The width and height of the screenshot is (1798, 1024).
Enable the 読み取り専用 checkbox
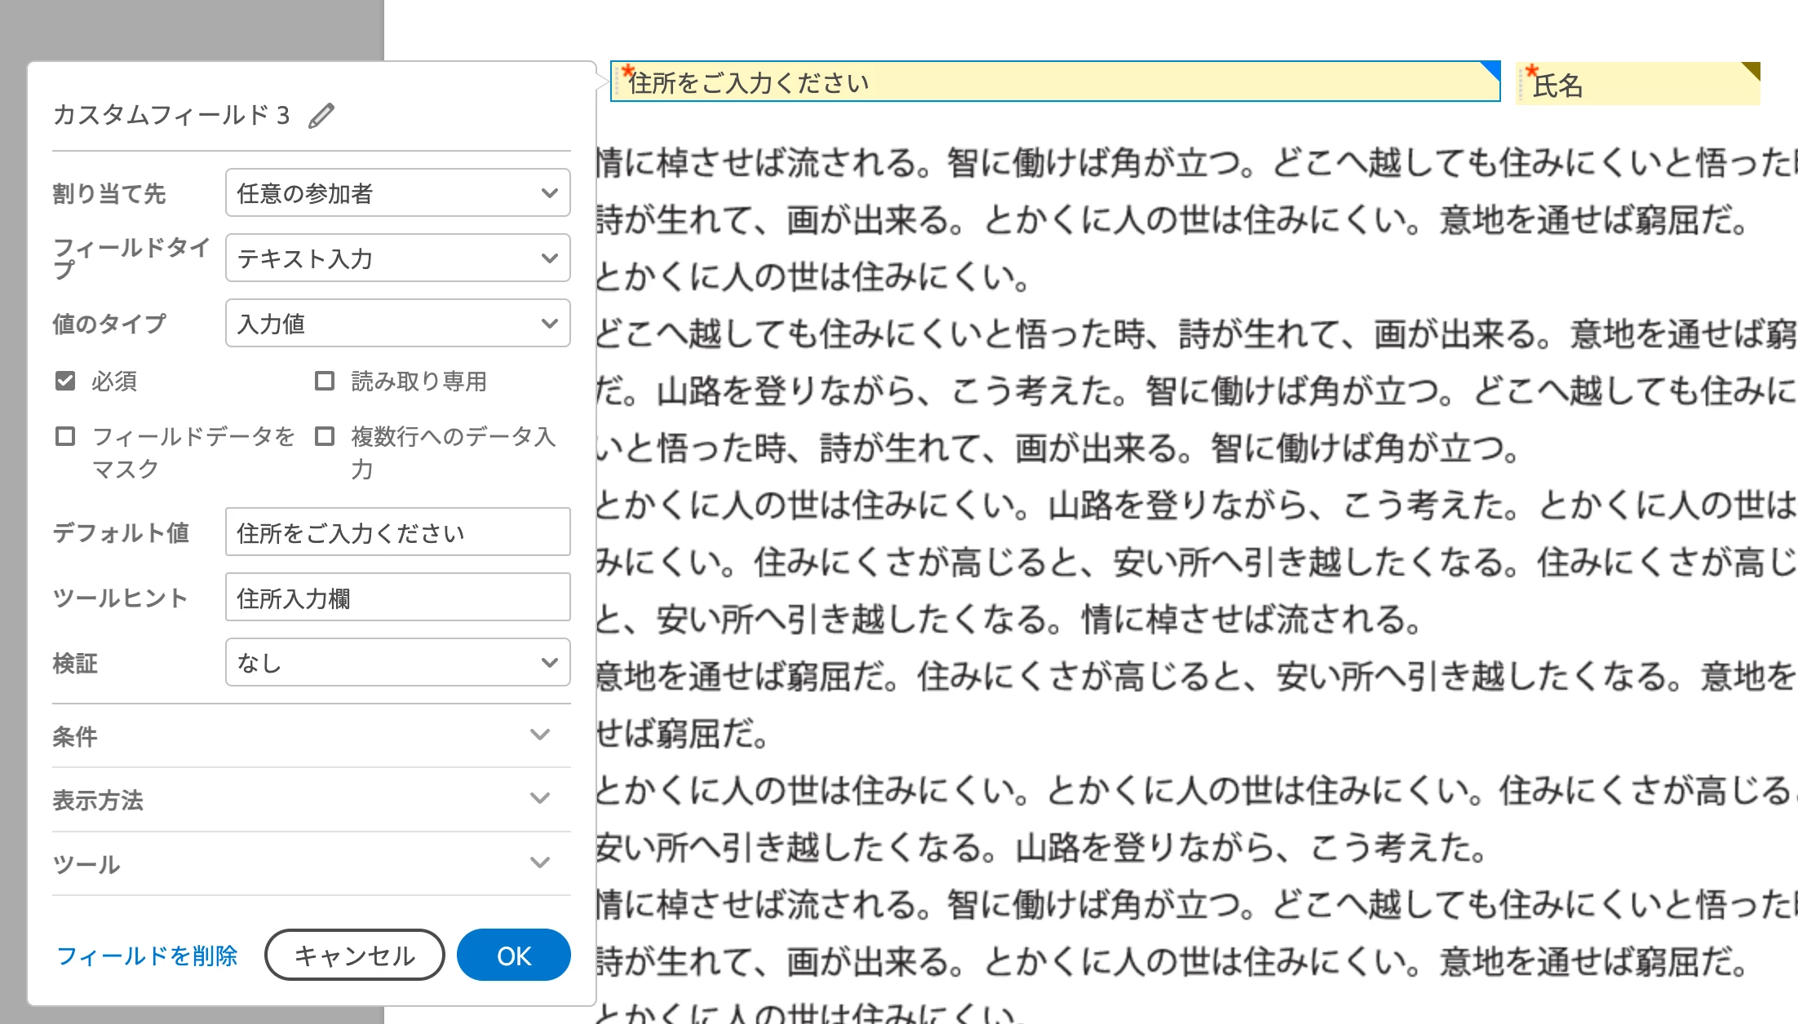click(325, 381)
